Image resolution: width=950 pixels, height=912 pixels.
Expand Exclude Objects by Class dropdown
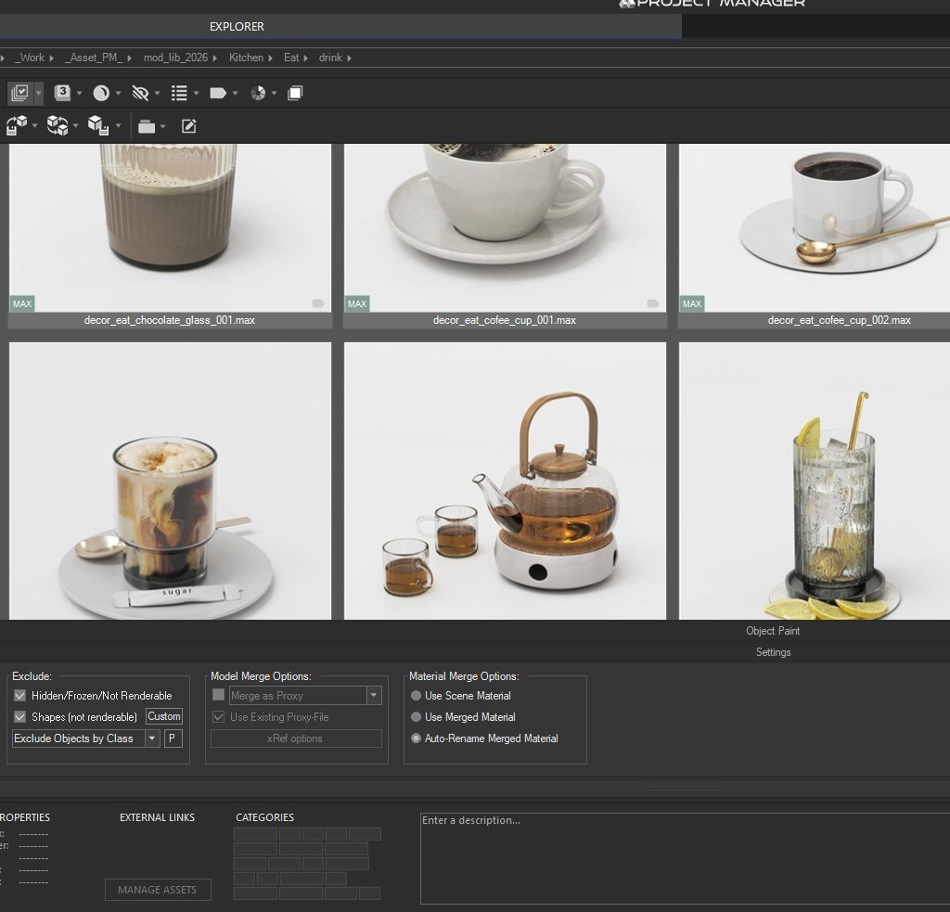click(152, 739)
